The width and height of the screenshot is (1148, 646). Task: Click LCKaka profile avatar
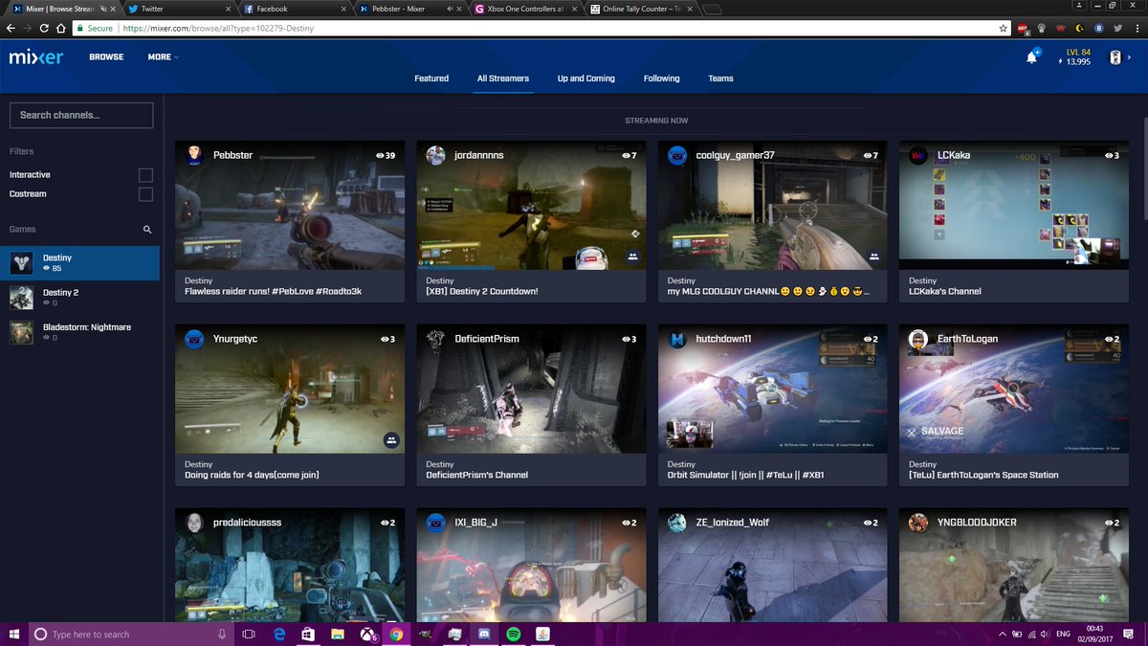[917, 155]
